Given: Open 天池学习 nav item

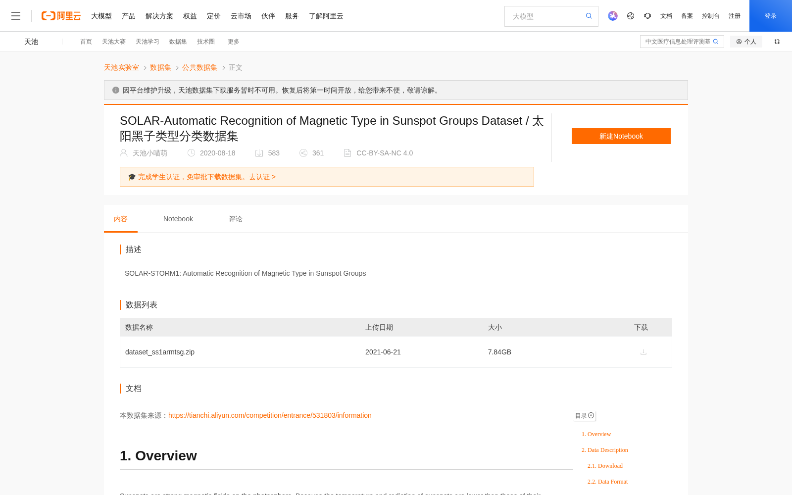Looking at the screenshot, I should tap(148, 42).
